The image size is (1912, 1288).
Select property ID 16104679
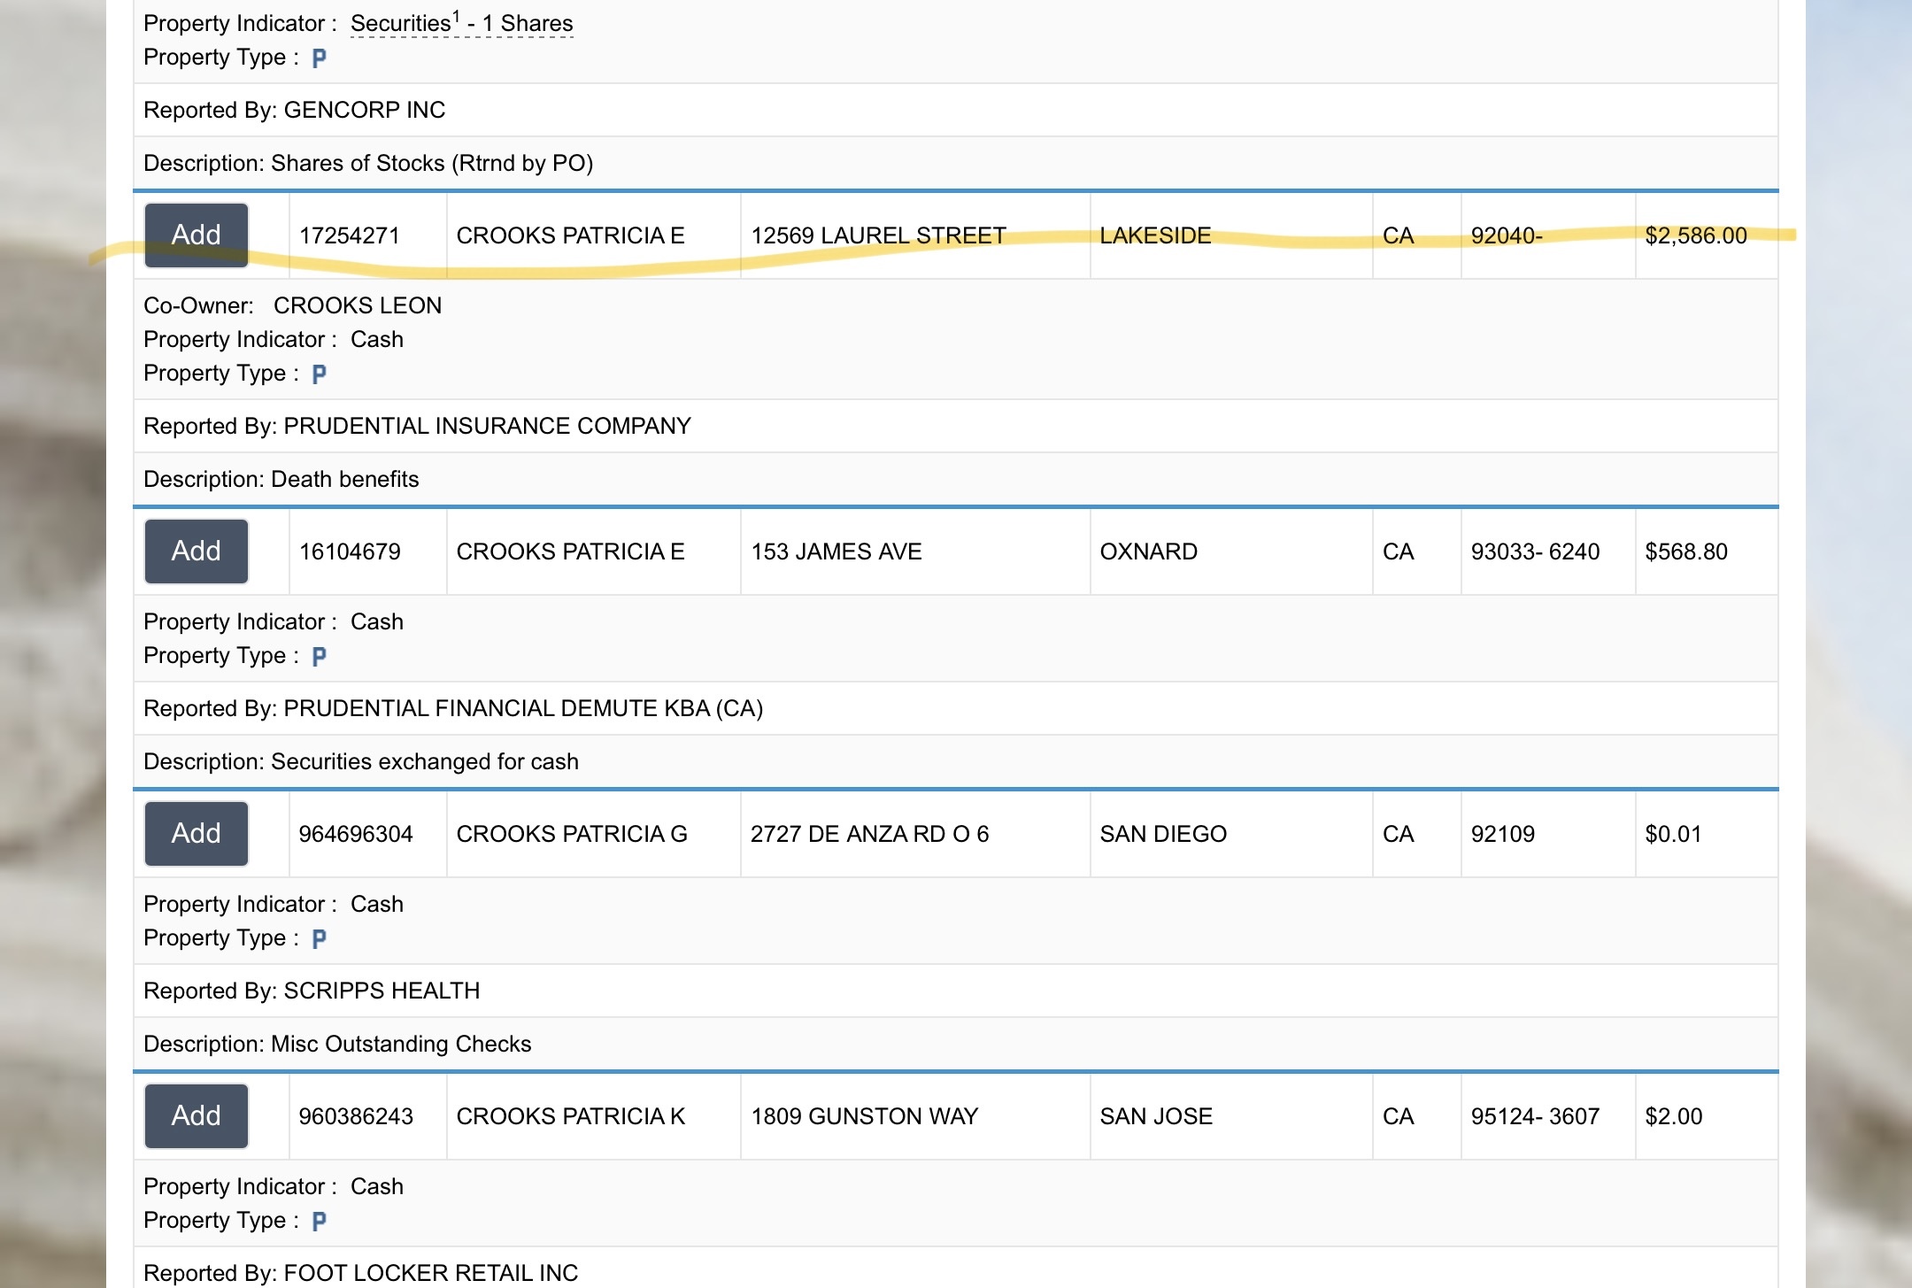tap(350, 551)
